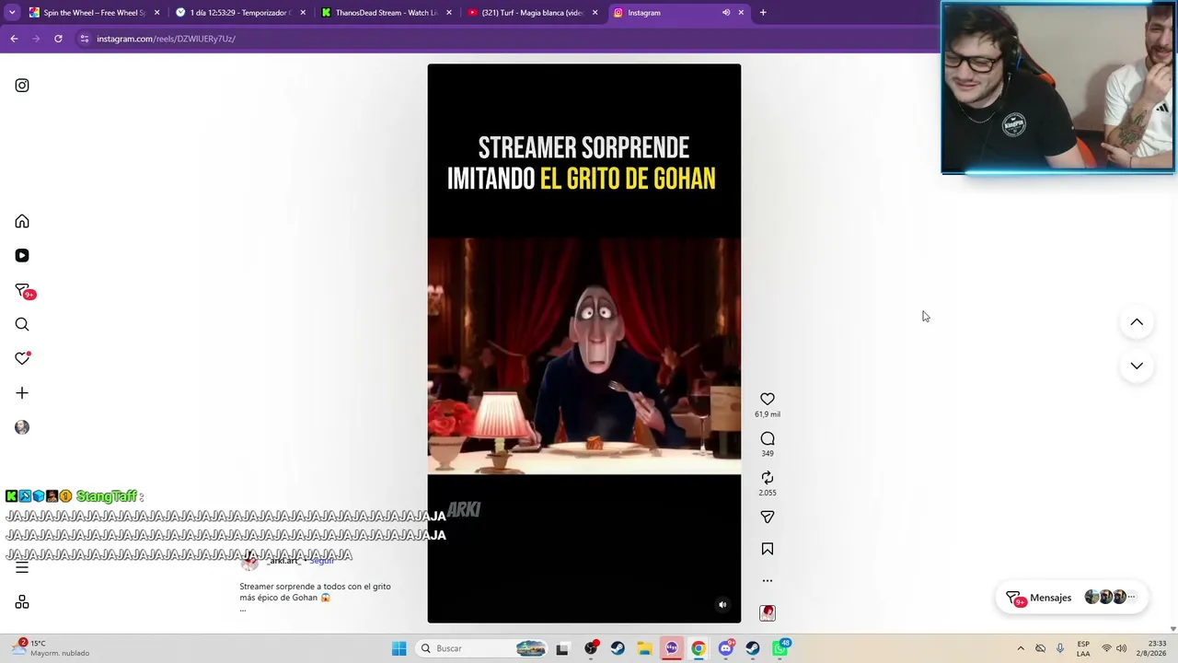Open Instagram search magnifier icon
Screen dimensions: 1178x663
(x=22, y=324)
